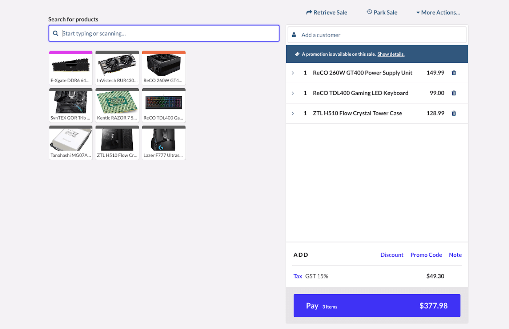Add a Discount to the sale
This screenshot has width=509, height=329.
click(x=392, y=255)
